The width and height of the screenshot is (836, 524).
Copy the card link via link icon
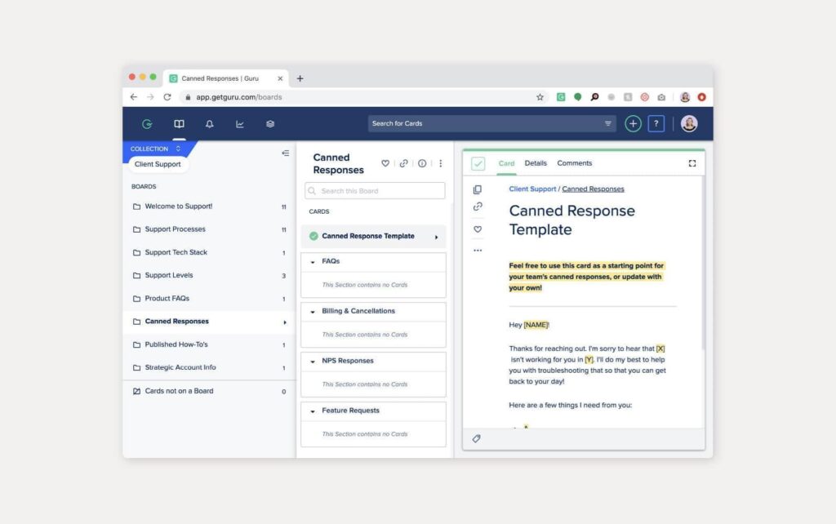tap(477, 206)
